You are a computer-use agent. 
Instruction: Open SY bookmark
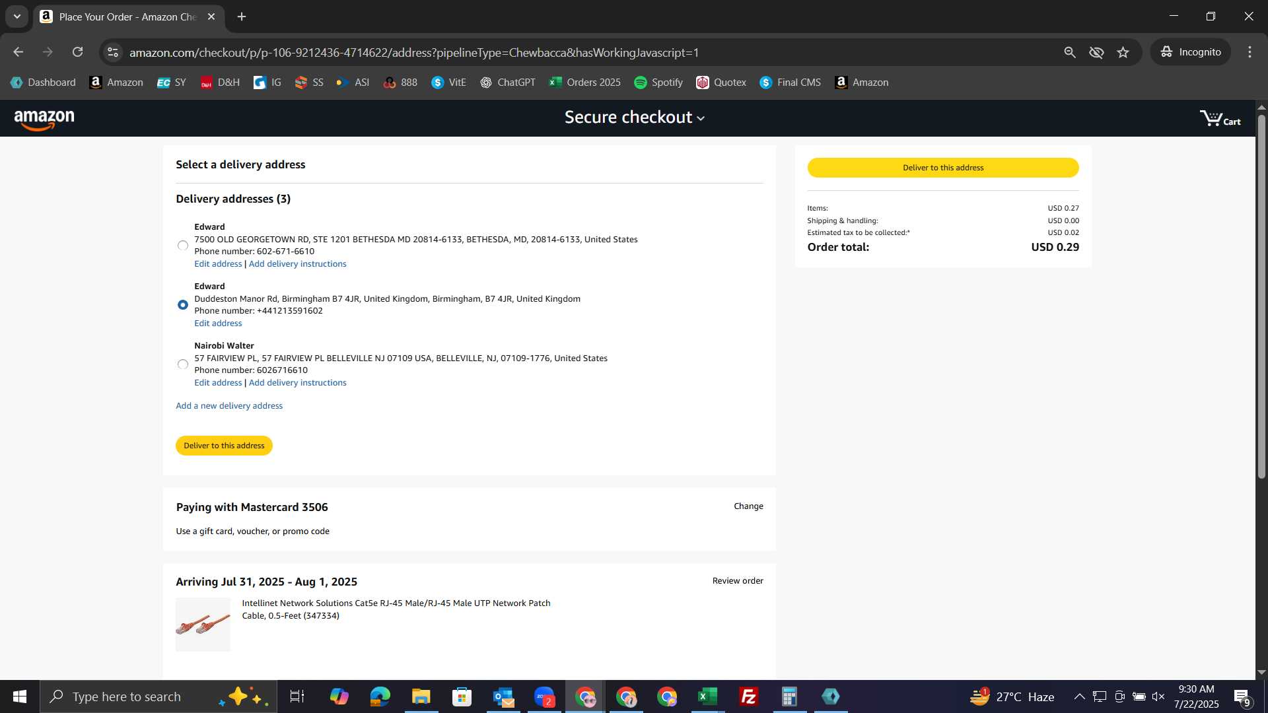[x=172, y=83]
